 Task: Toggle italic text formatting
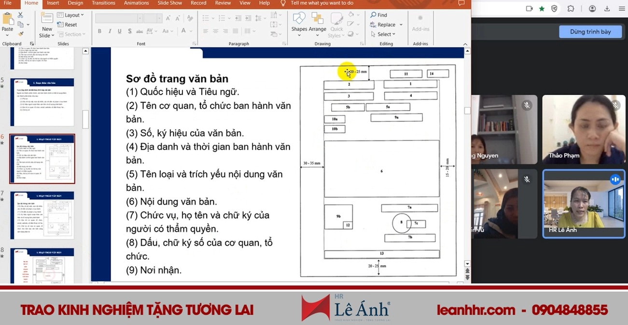click(x=109, y=30)
